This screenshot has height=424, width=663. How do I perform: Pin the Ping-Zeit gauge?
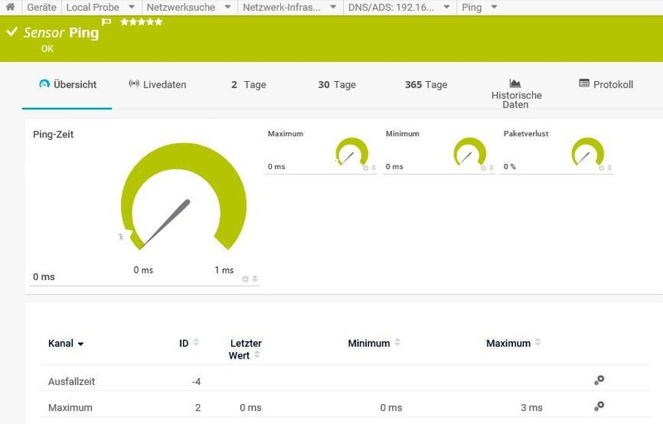point(255,279)
